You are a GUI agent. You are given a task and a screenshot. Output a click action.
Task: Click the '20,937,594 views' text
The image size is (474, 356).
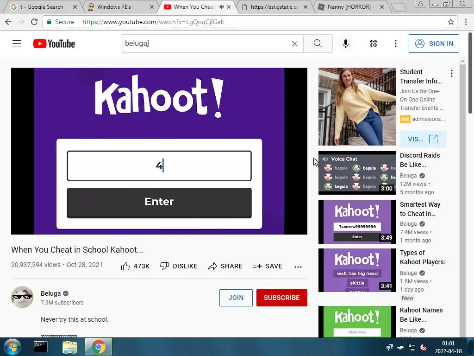click(36, 265)
